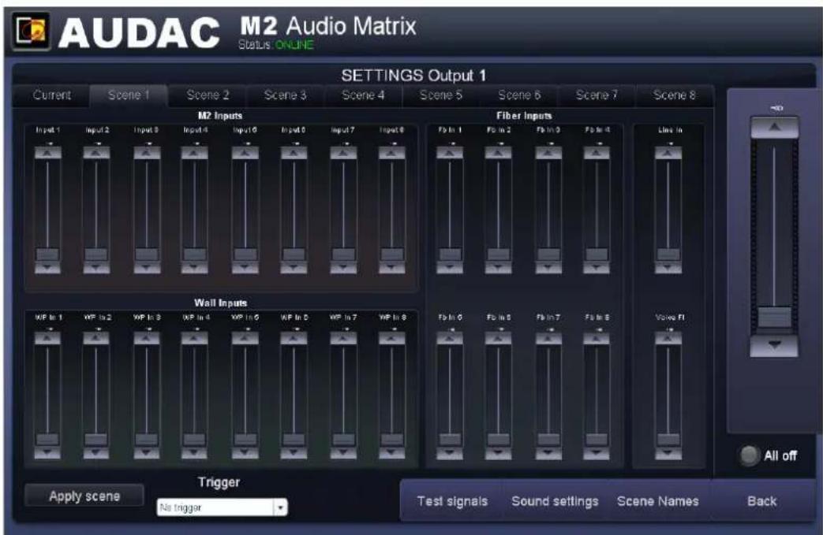This screenshot has height=535, width=823.
Task: Click the WP In 7 fader handle
Action: (343, 439)
